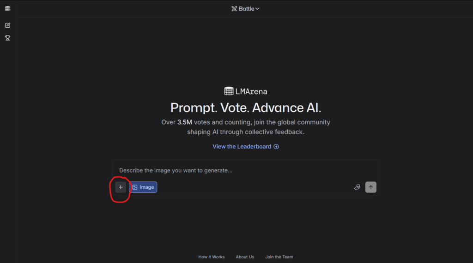
Task: Open the Join the Team link
Action: (x=279, y=257)
